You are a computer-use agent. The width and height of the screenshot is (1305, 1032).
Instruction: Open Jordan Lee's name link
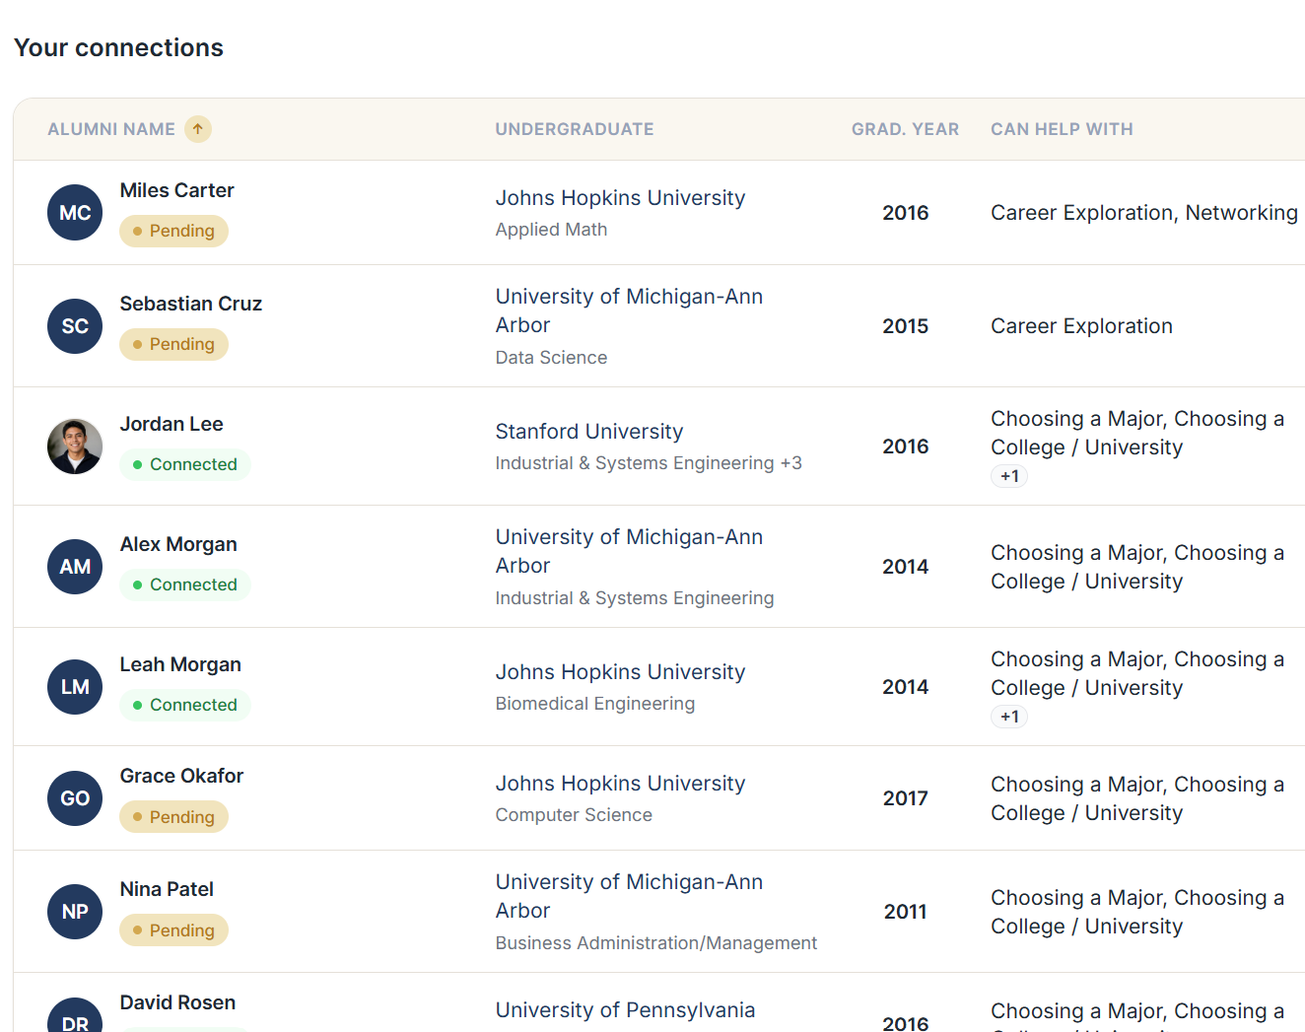(172, 424)
